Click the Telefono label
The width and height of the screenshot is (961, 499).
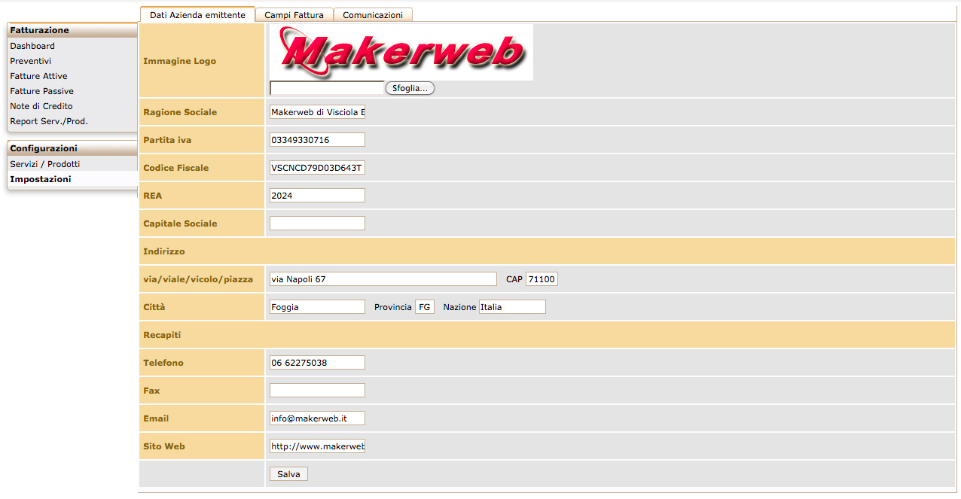(x=163, y=363)
